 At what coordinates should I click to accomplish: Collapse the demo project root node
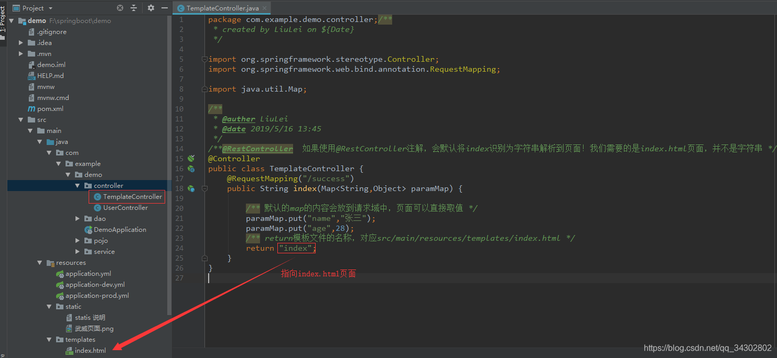coord(12,21)
